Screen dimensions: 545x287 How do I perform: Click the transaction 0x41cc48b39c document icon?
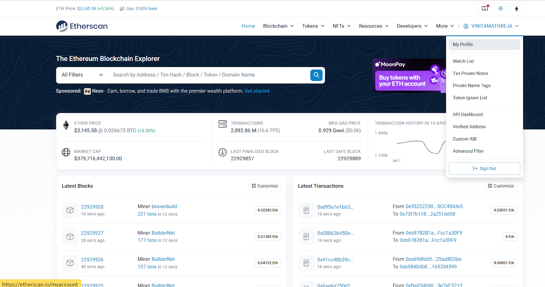pos(306,263)
